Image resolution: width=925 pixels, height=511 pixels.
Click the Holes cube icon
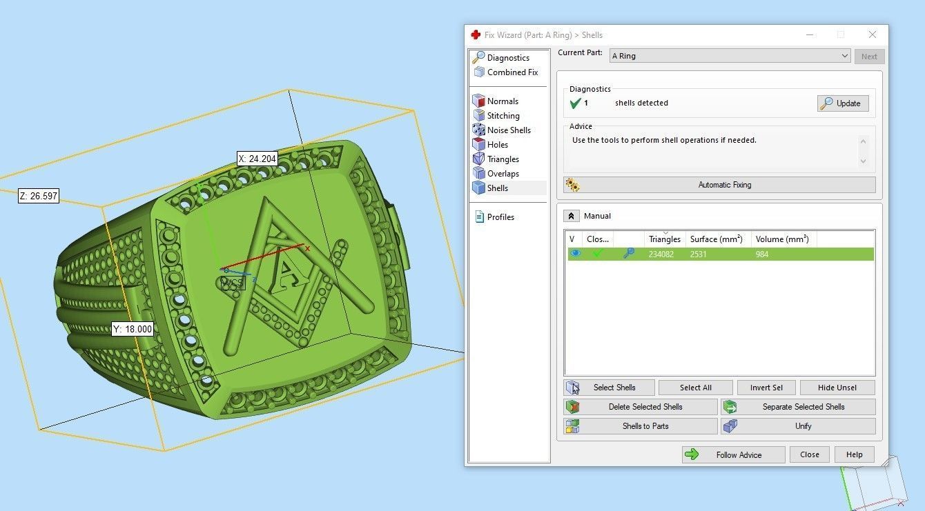coord(478,144)
